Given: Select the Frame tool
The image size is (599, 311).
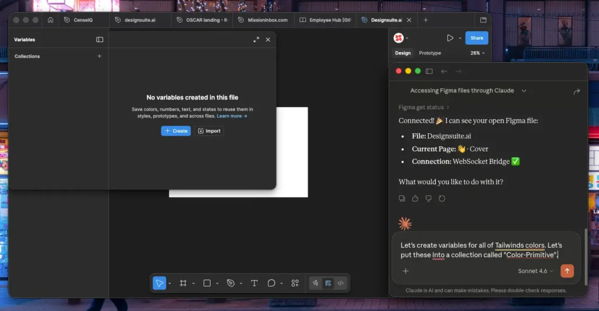Looking at the screenshot, I should click(183, 283).
